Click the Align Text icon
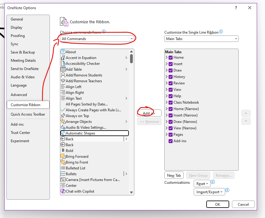The image size is (265, 218). coord(63,98)
